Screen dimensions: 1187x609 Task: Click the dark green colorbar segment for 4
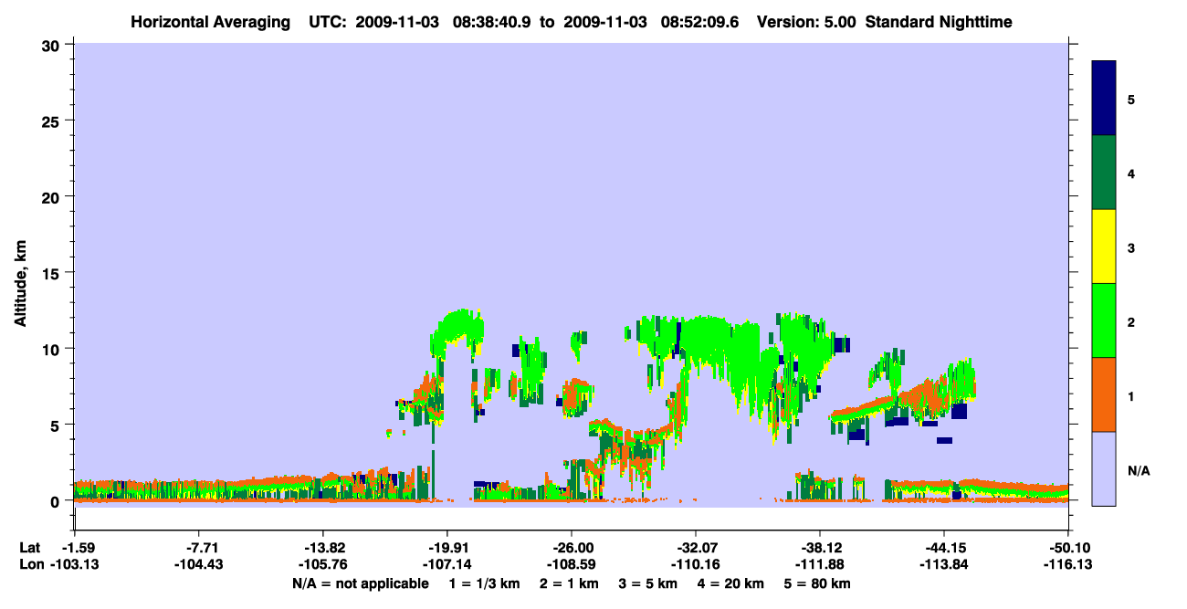click(1104, 173)
